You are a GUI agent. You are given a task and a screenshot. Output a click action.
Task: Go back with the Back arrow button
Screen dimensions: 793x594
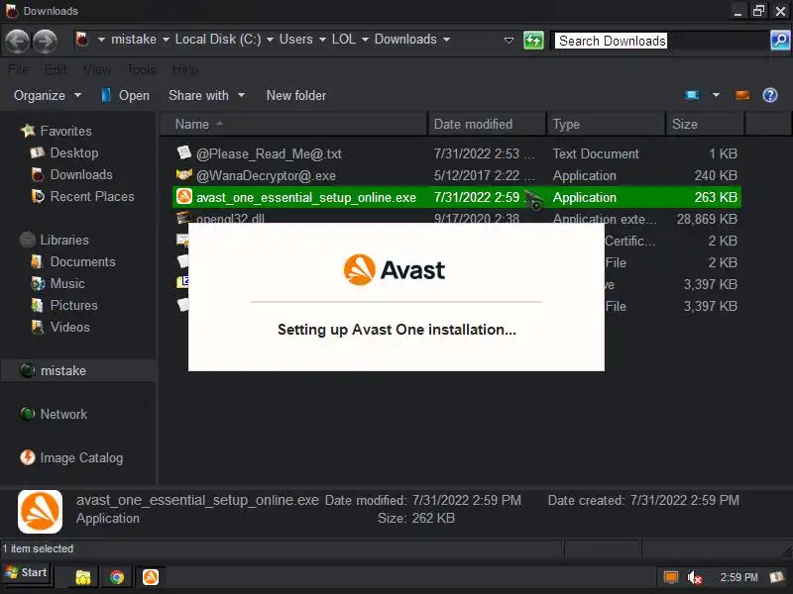tap(18, 41)
